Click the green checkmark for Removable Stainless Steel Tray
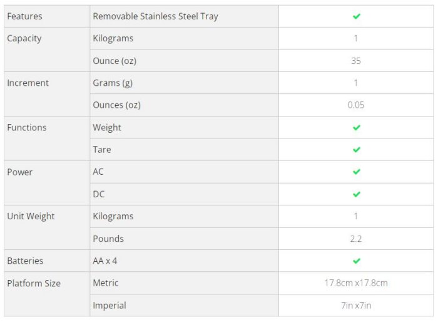This screenshot has width=438, height=322. point(357,16)
